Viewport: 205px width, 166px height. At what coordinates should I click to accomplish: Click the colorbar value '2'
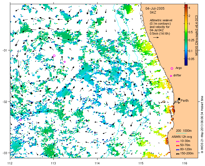189,16
